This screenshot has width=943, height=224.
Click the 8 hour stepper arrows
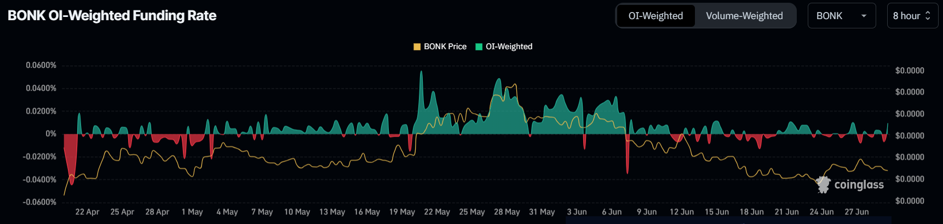[928, 16]
